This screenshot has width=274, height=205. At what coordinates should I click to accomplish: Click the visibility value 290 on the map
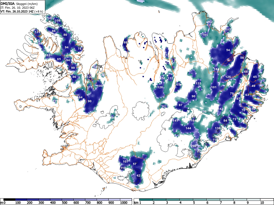point(193,146)
